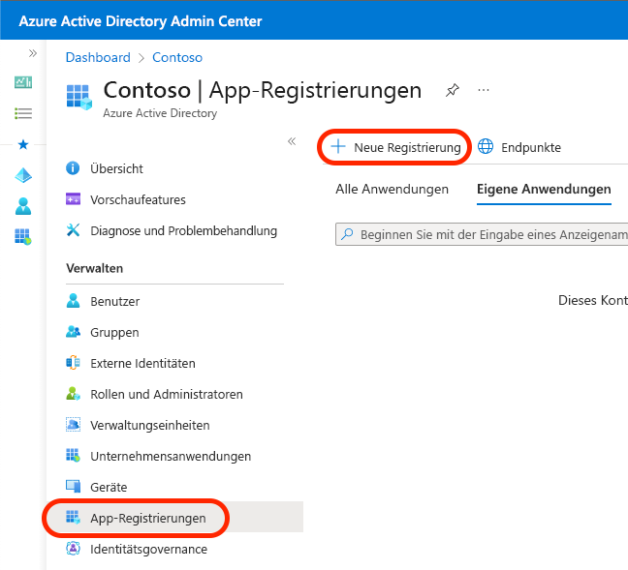
Task: Pin this blade with the pin icon
Action: (x=453, y=90)
